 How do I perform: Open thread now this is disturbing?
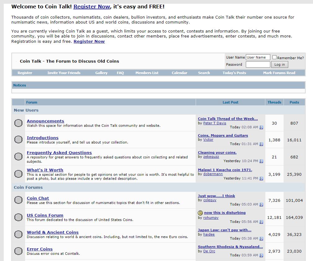225,213
